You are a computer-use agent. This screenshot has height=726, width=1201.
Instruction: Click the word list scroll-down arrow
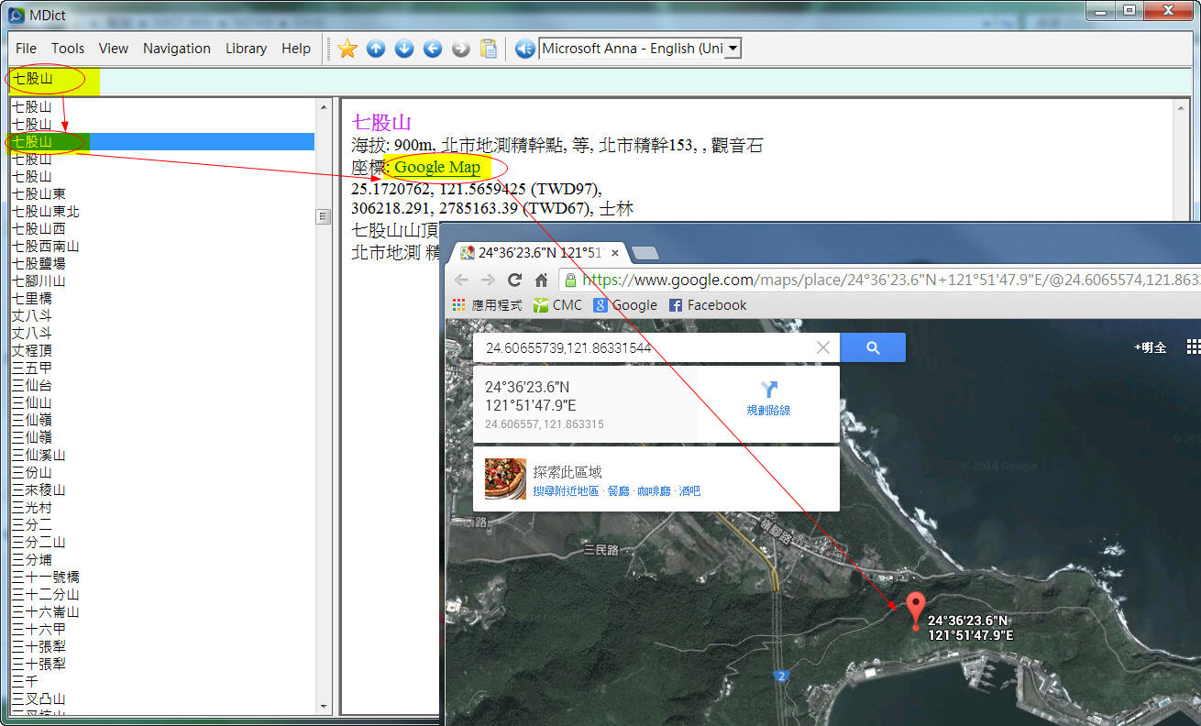tap(323, 706)
